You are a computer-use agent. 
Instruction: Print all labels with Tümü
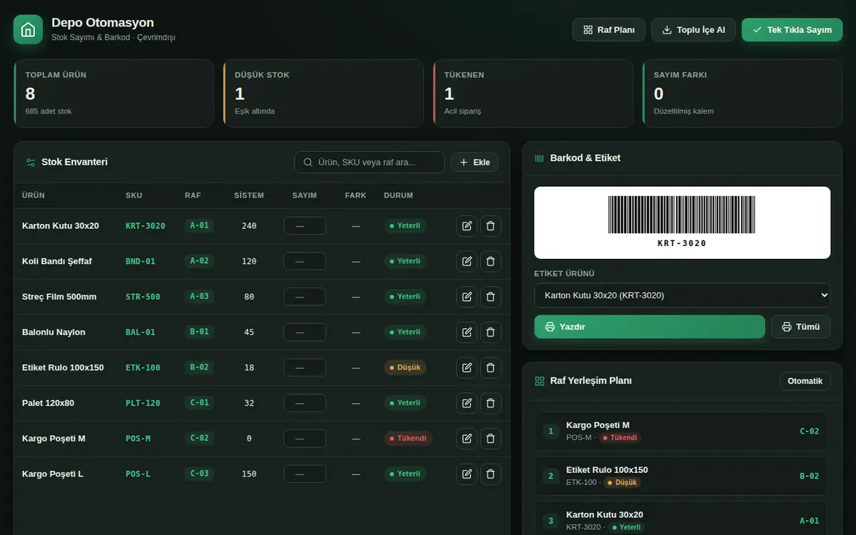tap(800, 327)
